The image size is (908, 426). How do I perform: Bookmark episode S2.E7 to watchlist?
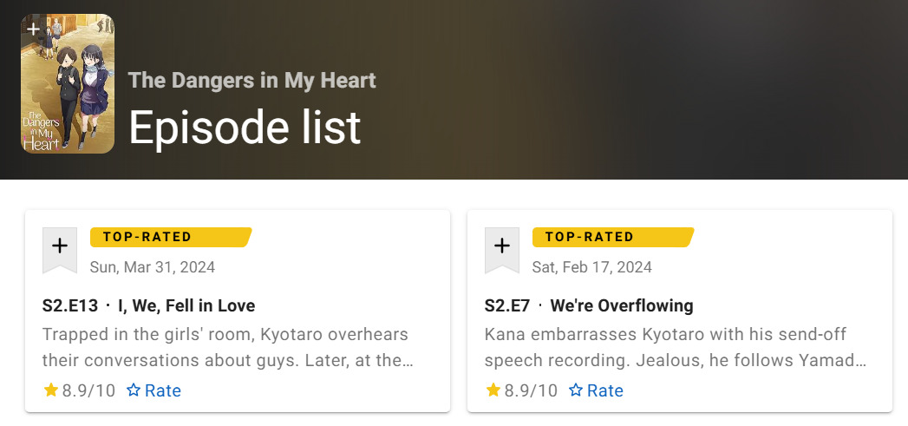click(x=502, y=247)
